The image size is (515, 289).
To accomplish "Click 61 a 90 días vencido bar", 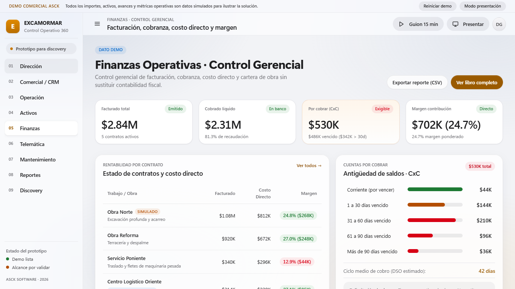I will tap(435, 236).
